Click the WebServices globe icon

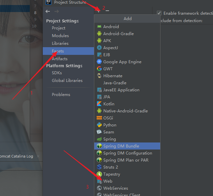tap(99, 188)
